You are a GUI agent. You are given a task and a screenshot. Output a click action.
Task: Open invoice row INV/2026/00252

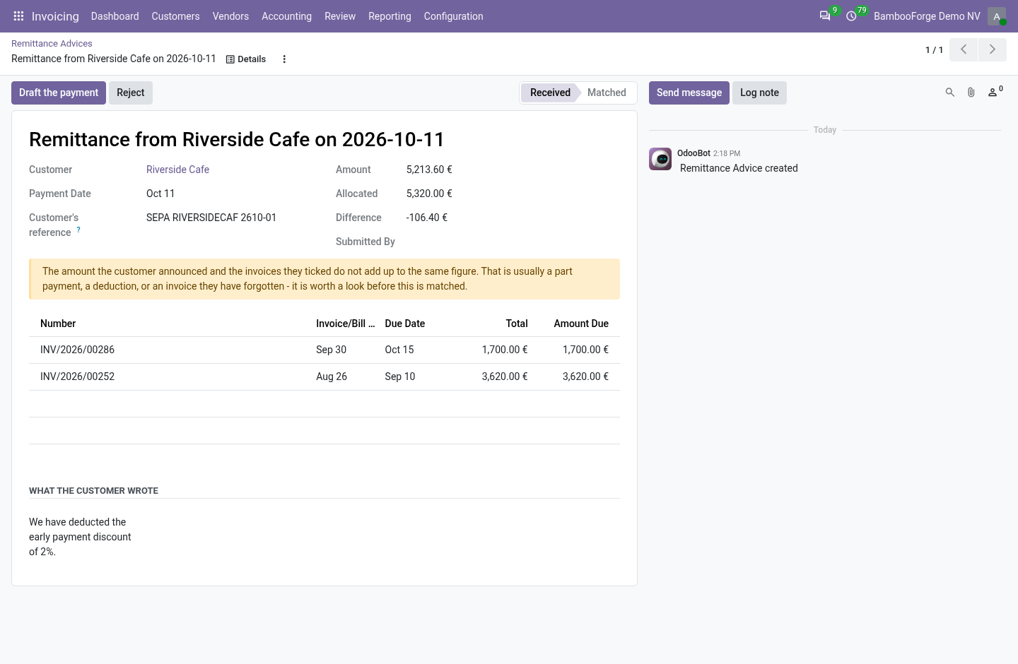(x=324, y=377)
